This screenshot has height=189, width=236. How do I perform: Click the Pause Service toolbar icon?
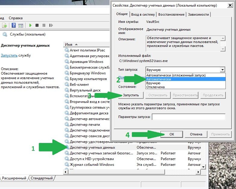coord(44,26)
